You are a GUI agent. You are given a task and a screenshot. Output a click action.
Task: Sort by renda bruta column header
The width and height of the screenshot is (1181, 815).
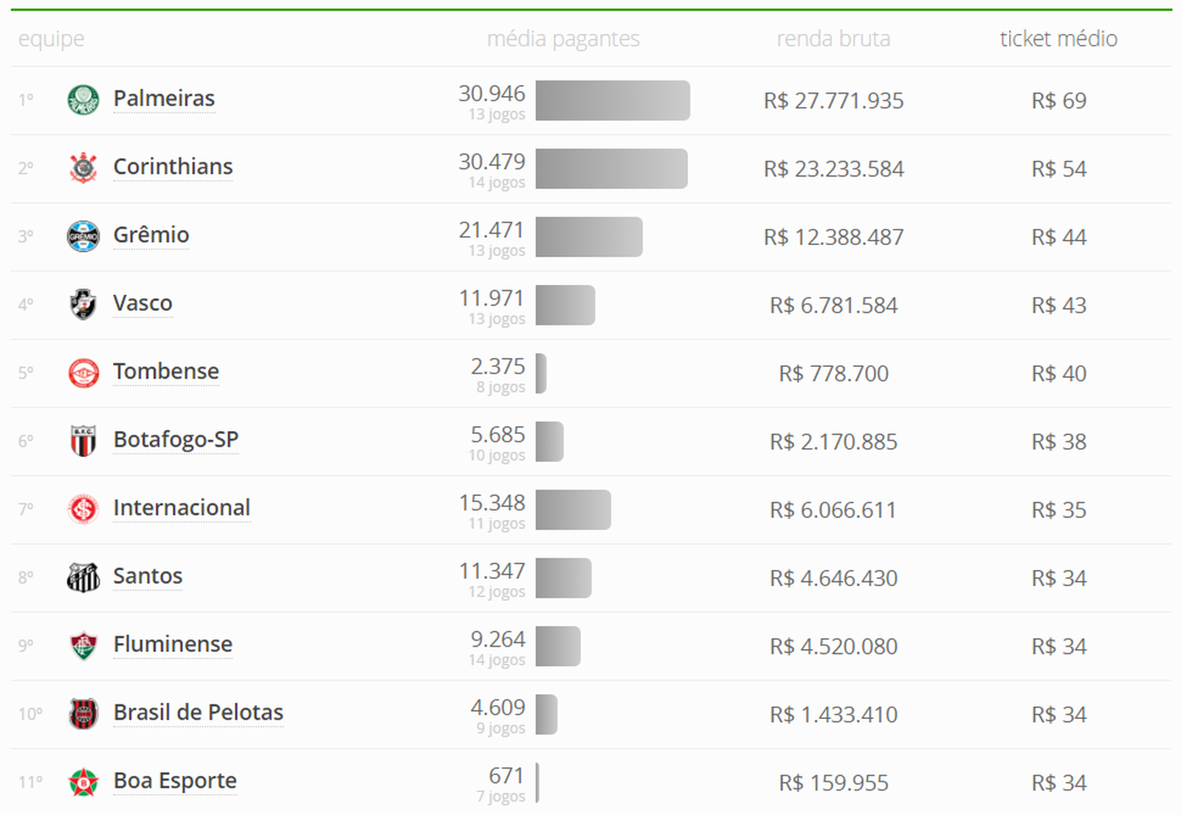coord(833,38)
